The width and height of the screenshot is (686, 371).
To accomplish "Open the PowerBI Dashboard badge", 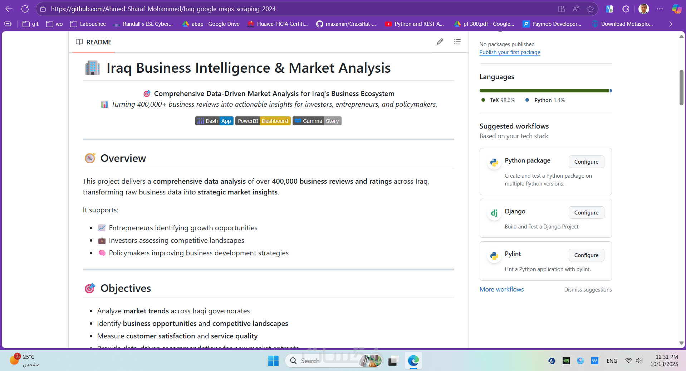I will pyautogui.click(x=263, y=121).
